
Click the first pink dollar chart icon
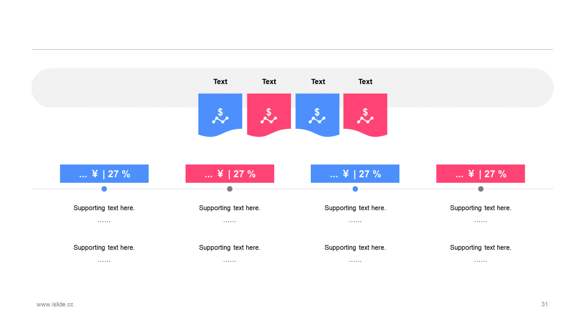pos(269,116)
